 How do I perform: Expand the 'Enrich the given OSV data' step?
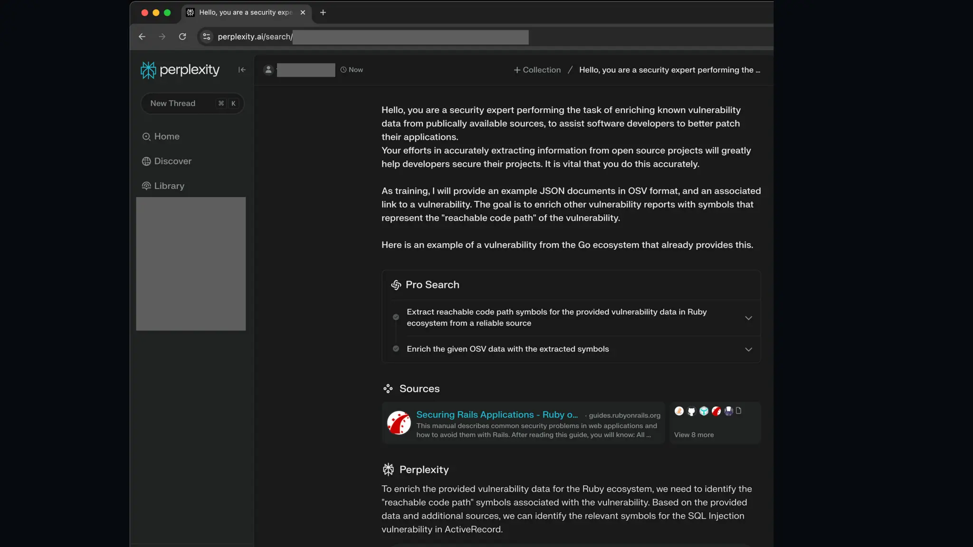(x=748, y=349)
